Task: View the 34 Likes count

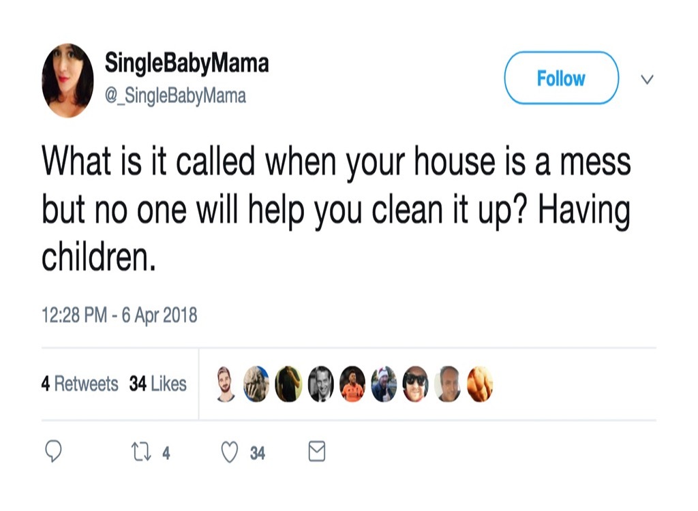Action: pyautogui.click(x=158, y=384)
